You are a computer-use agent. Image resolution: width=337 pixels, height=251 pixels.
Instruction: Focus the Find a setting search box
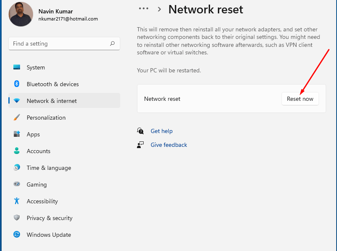tap(58, 44)
